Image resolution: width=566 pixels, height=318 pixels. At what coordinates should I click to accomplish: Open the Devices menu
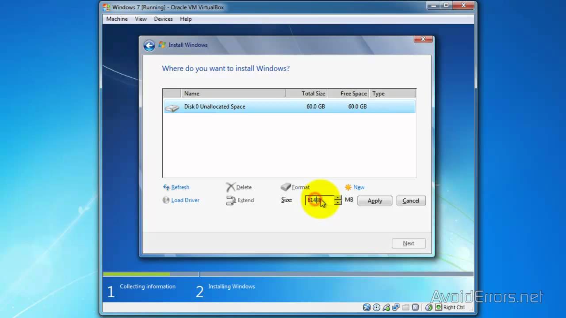(163, 19)
